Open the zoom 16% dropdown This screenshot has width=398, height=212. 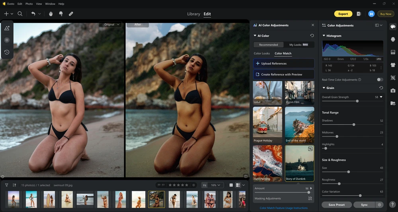215,185
